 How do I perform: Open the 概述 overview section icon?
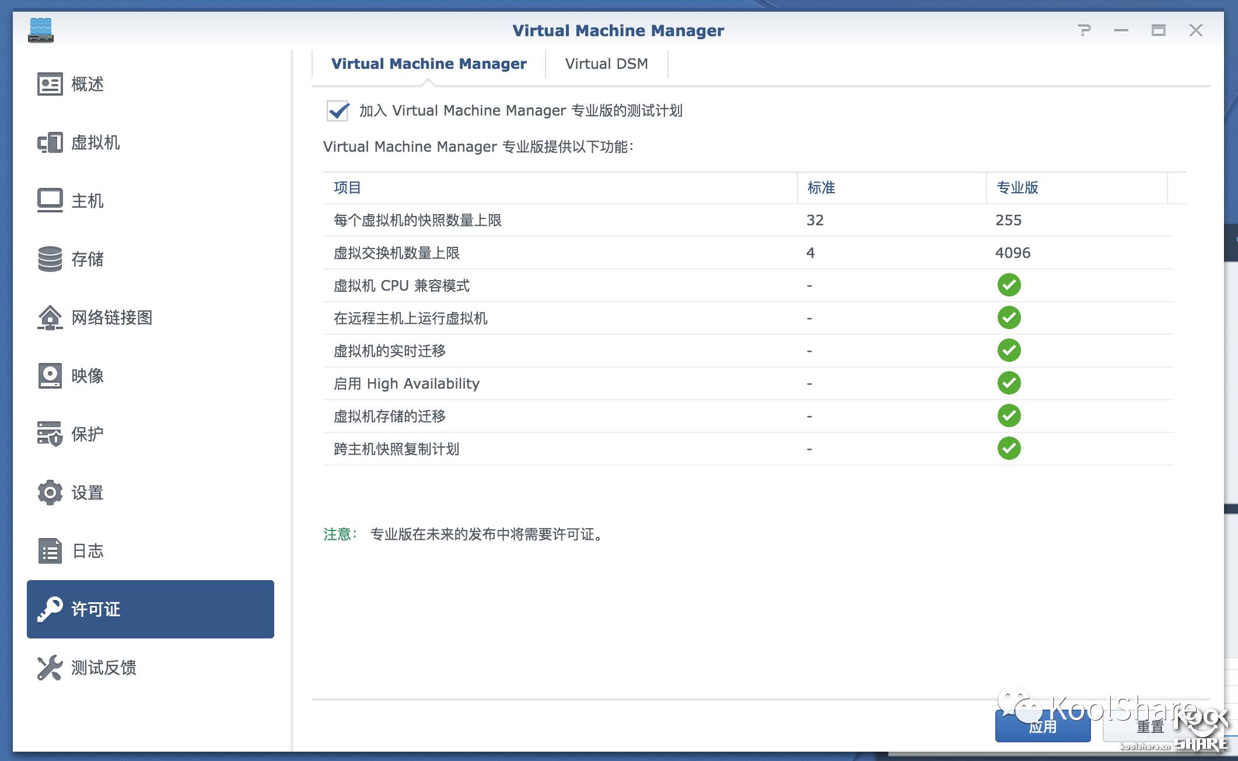(x=50, y=84)
